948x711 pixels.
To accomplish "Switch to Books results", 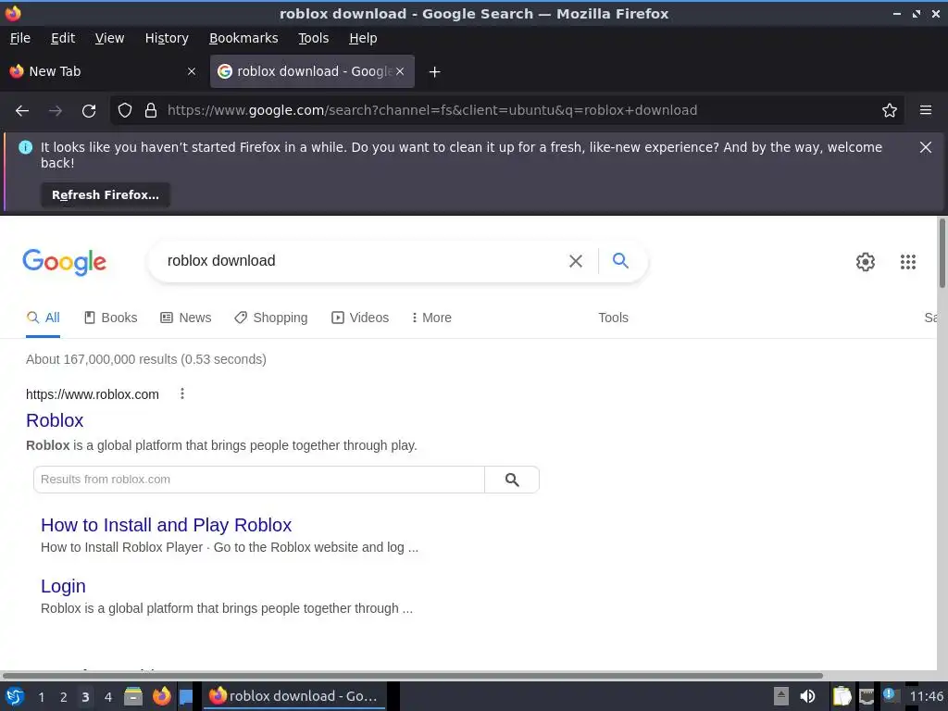I will (111, 318).
